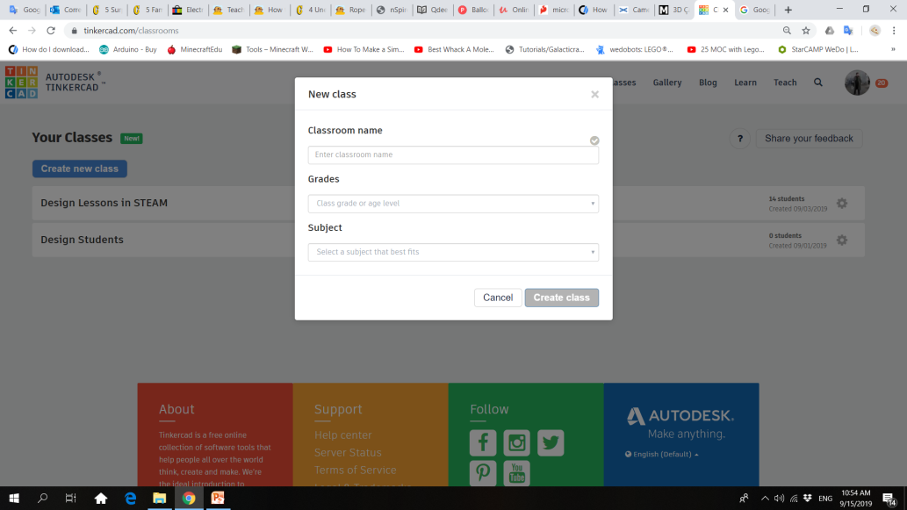Go to the Teach menu item
907x510 pixels.
point(785,83)
